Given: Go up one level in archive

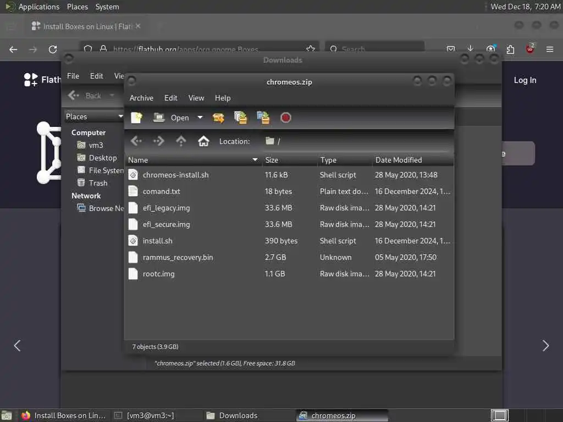Looking at the screenshot, I should point(181,141).
